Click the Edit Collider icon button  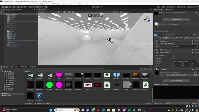174,56
